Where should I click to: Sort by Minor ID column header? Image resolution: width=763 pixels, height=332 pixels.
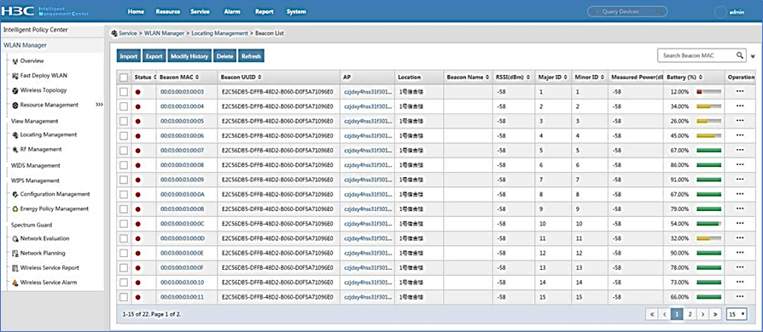(x=590, y=77)
